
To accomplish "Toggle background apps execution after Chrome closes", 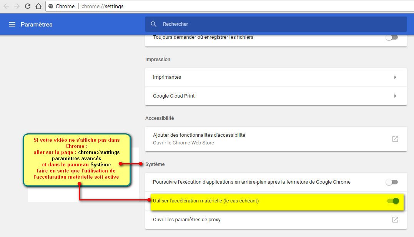I will [392, 182].
